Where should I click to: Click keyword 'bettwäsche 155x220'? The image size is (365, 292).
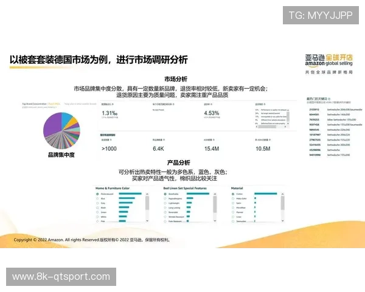point(338,140)
